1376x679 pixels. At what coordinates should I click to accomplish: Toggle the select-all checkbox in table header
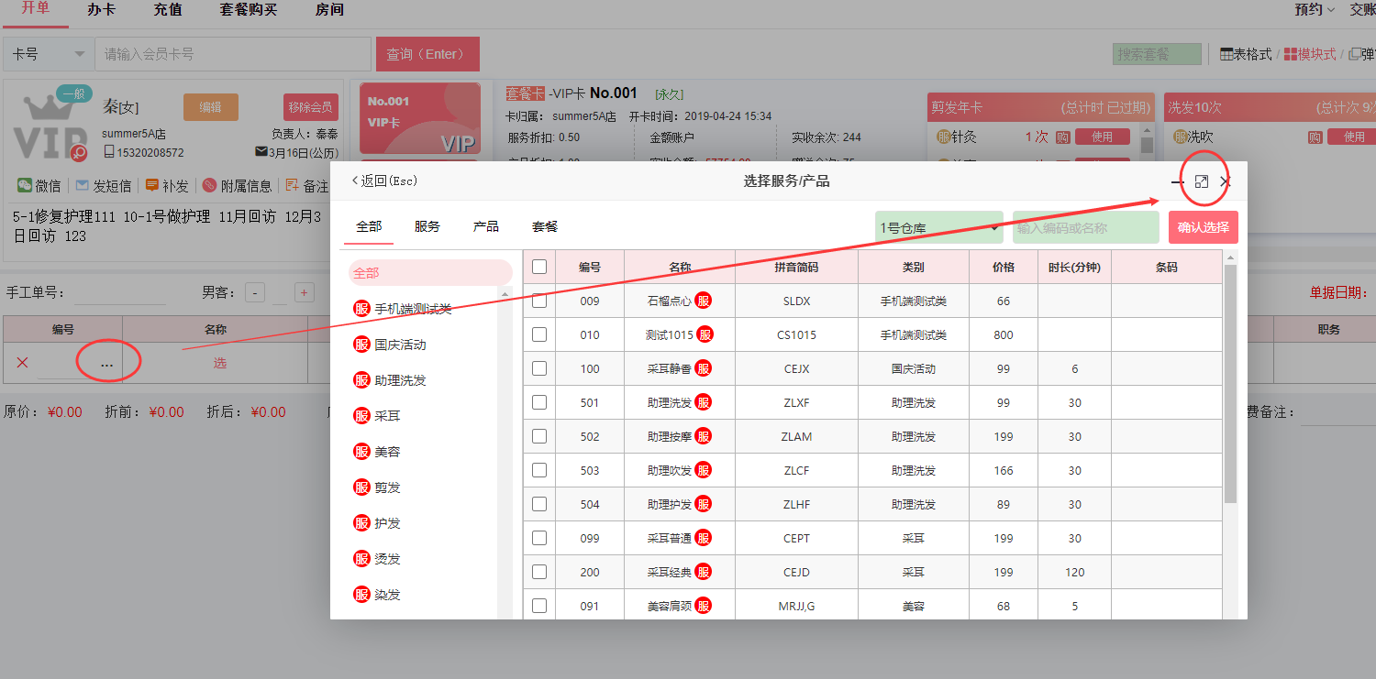pos(539,267)
